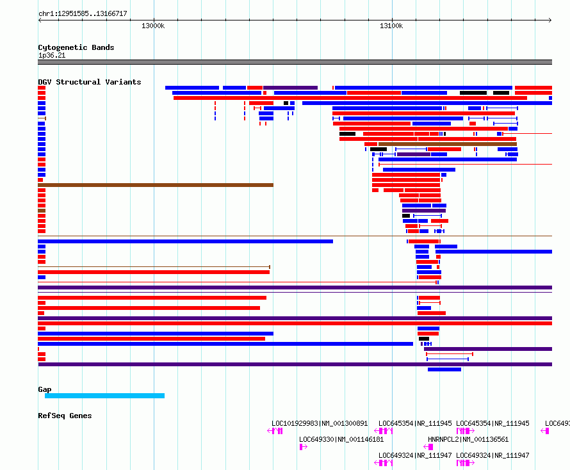
Task: Click the left-pointing LOC649324 gene glyph
Action: point(383,463)
